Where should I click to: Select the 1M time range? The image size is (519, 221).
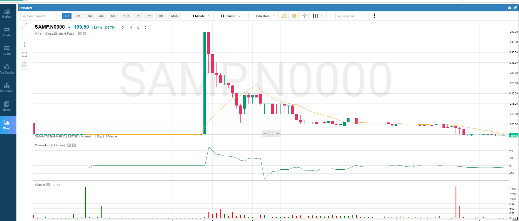[x=90, y=16]
